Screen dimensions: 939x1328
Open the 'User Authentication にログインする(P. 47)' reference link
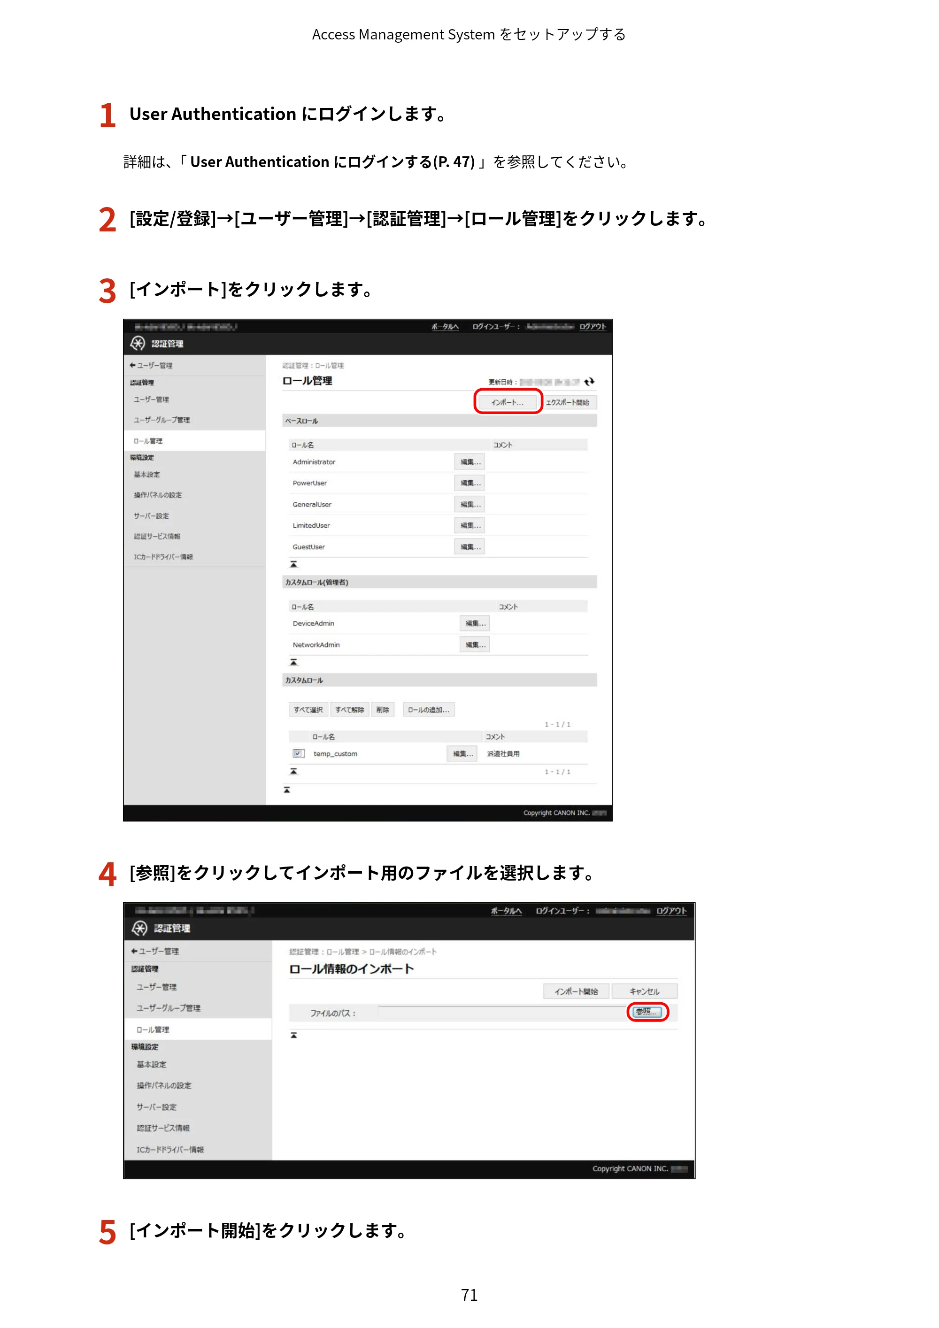coord(332,162)
